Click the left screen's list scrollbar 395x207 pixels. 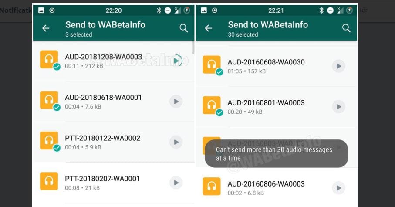tap(193, 48)
